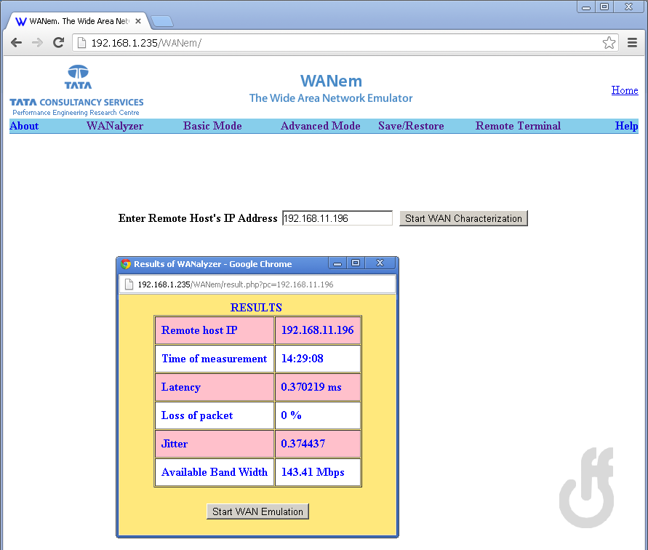Click the page icon in the popup address bar

pos(129,284)
